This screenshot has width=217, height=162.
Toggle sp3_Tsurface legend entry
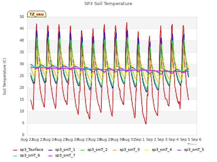point(28,150)
